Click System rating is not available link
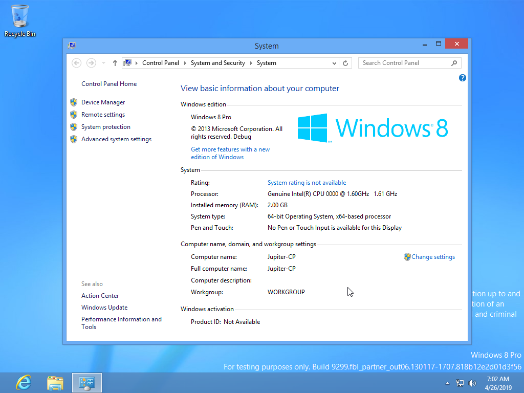 click(307, 183)
